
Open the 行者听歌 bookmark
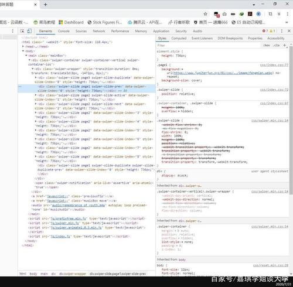(179, 22)
